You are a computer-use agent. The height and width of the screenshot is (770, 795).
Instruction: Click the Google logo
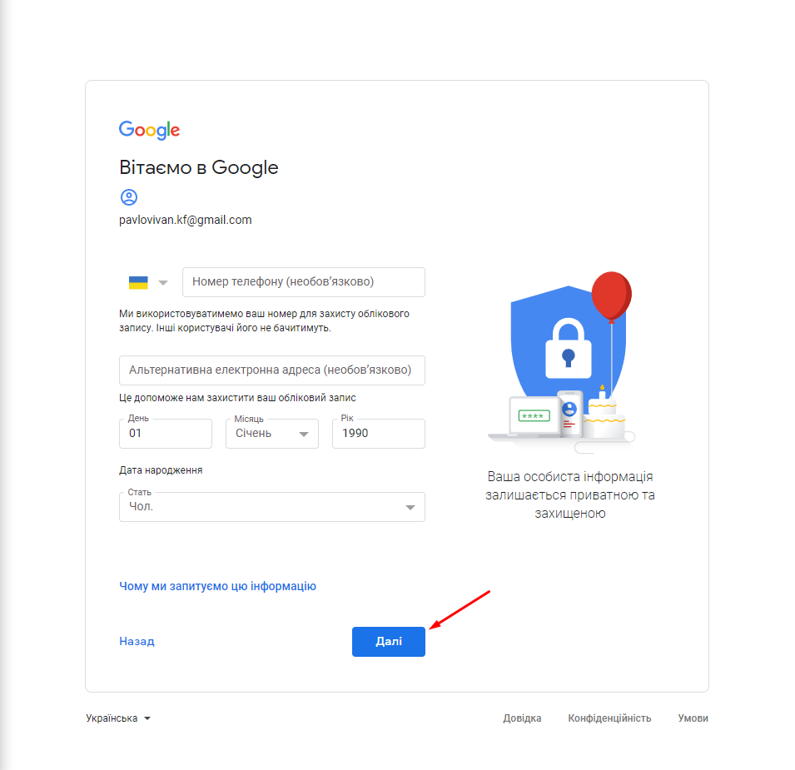[x=149, y=130]
